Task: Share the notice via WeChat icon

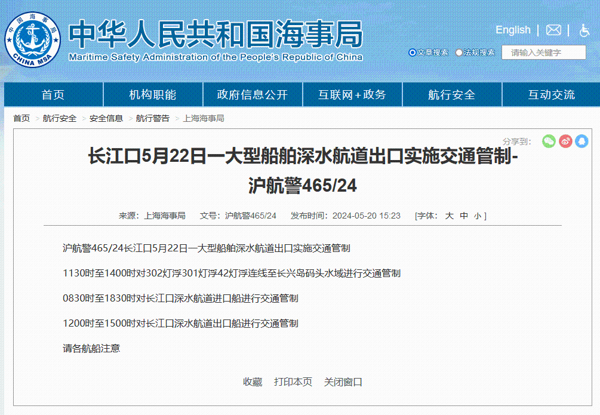Action: pos(549,141)
